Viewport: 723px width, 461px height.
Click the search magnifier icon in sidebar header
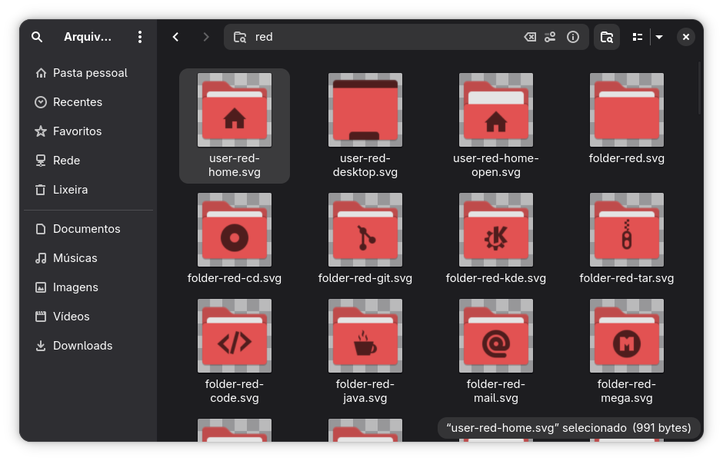click(x=37, y=37)
